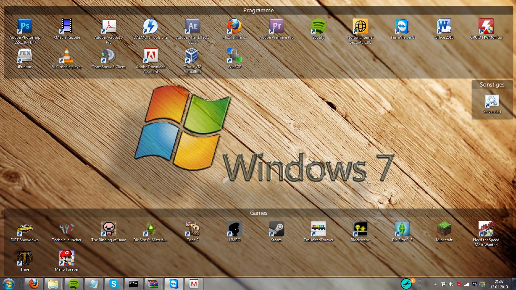
Task: Open Need for Speed Most Wanted
Action: click(486, 234)
